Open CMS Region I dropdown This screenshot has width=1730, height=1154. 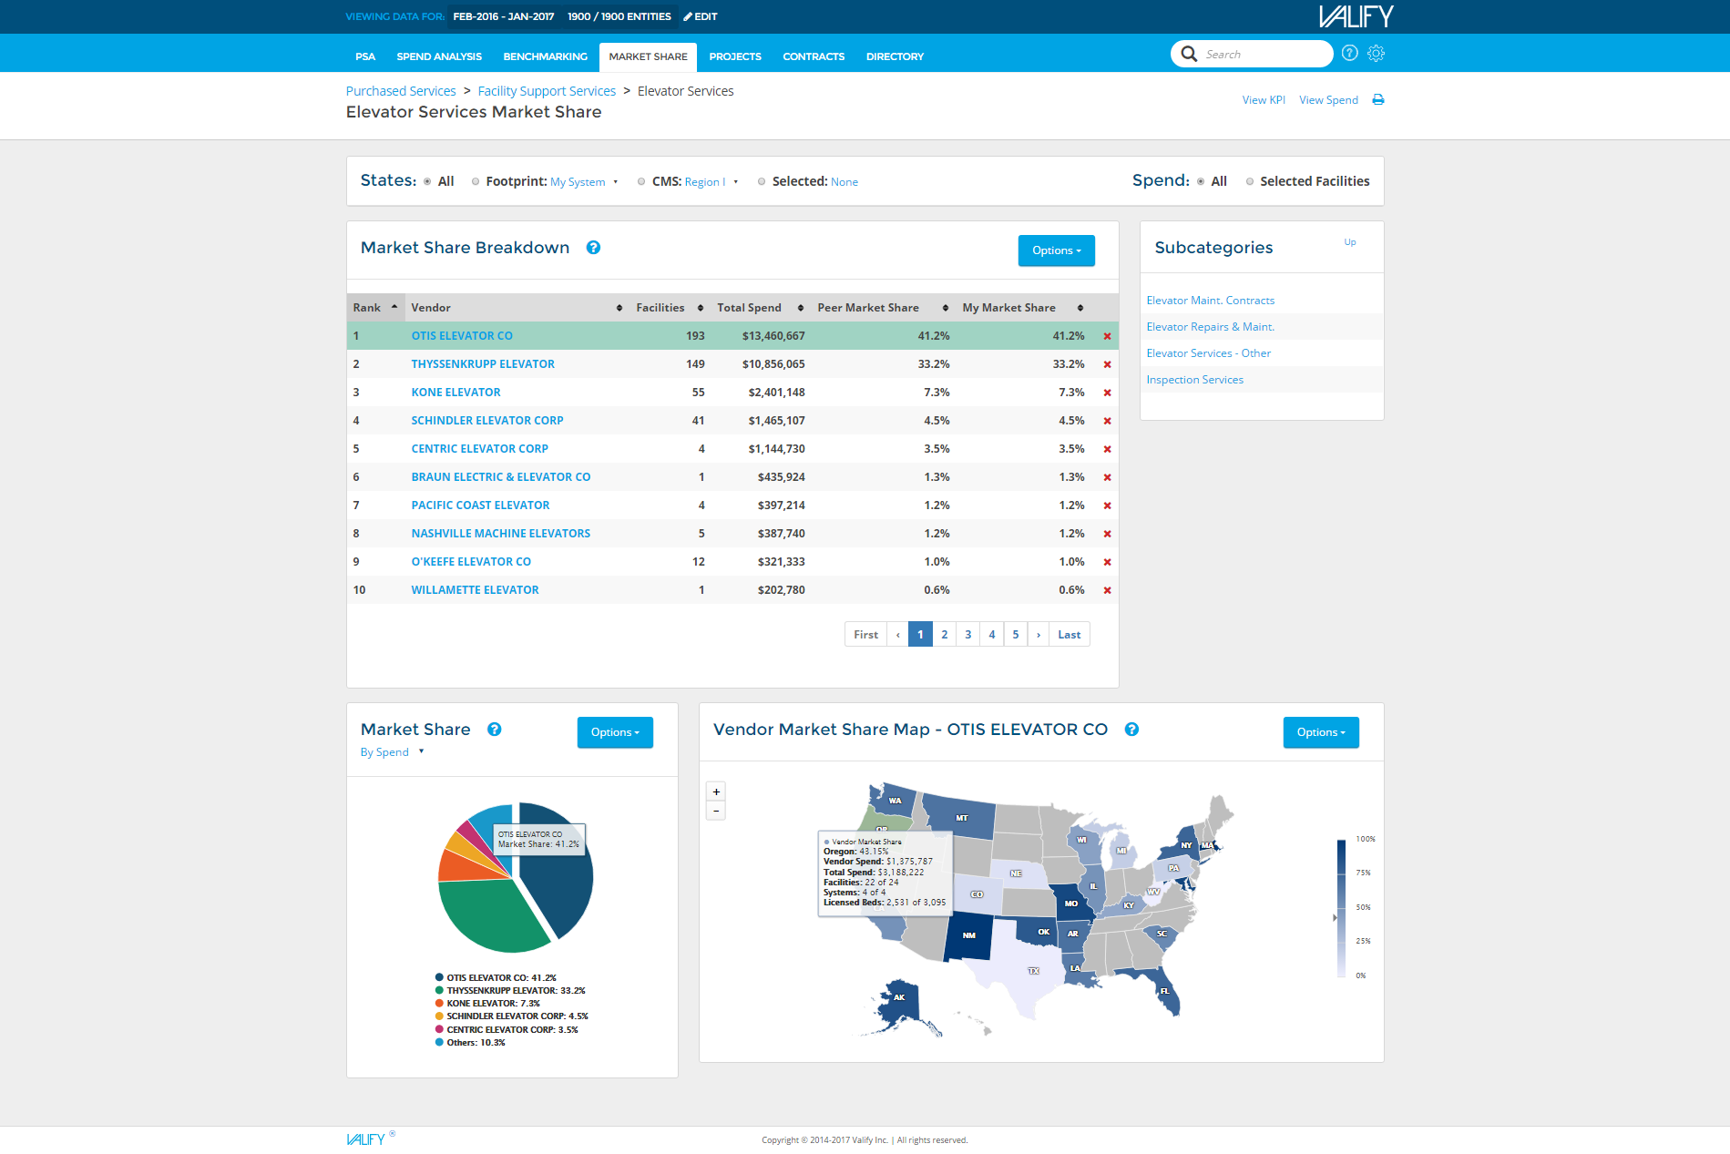pos(711,182)
